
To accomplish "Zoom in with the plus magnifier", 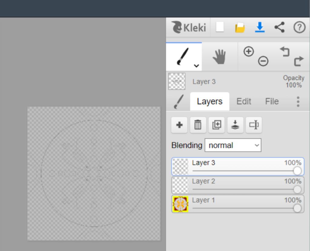I will (x=249, y=52).
